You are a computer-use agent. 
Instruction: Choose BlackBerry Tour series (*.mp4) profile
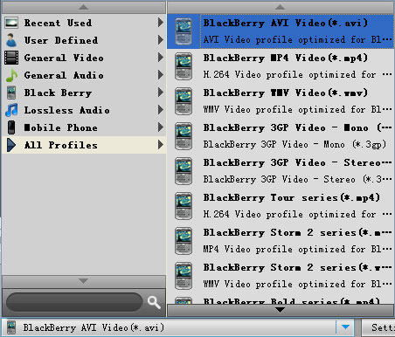tap(281, 206)
